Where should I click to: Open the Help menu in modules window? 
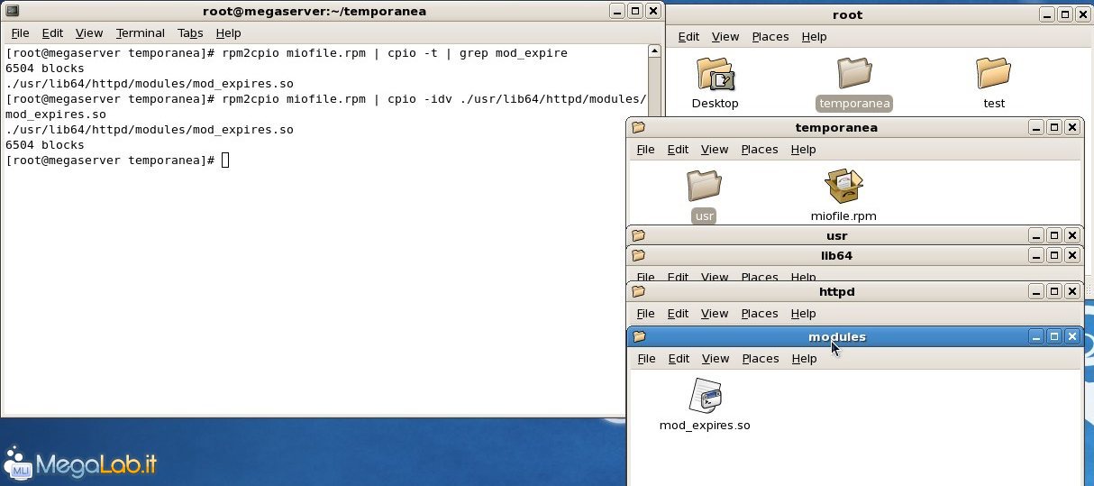[x=804, y=359]
